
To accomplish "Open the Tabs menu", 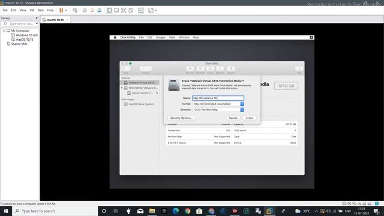I will click(x=41, y=10).
